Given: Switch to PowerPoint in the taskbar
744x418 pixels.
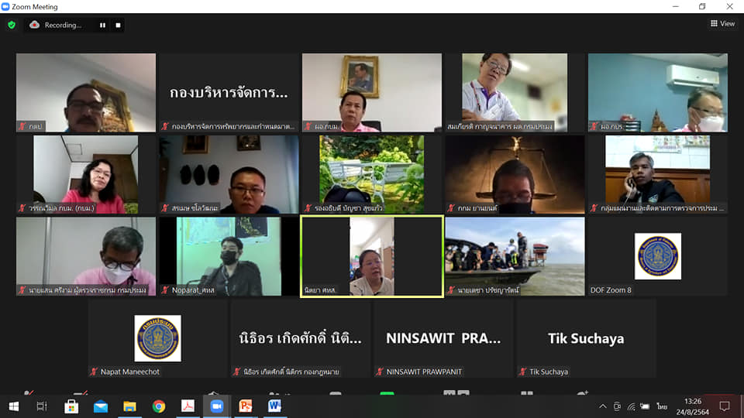Looking at the screenshot, I should 246,406.
